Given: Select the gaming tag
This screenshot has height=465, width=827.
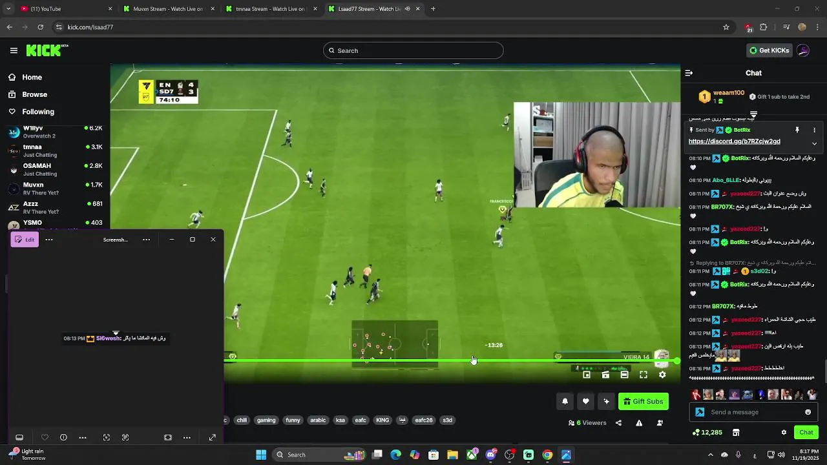Looking at the screenshot, I should point(266,420).
